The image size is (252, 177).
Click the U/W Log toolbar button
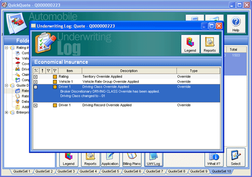154,159
